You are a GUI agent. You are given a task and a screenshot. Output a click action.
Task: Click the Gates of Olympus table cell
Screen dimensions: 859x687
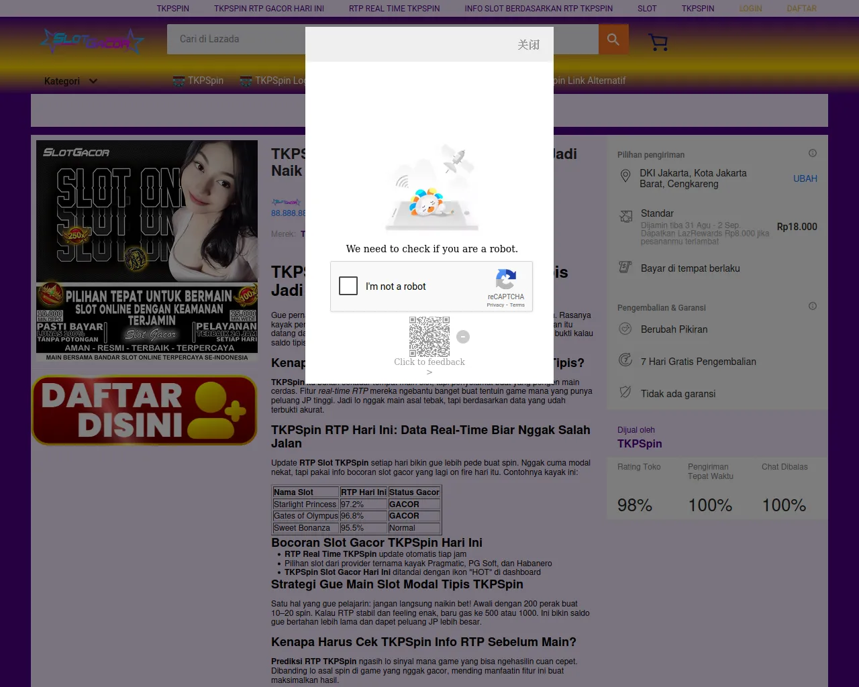305,516
